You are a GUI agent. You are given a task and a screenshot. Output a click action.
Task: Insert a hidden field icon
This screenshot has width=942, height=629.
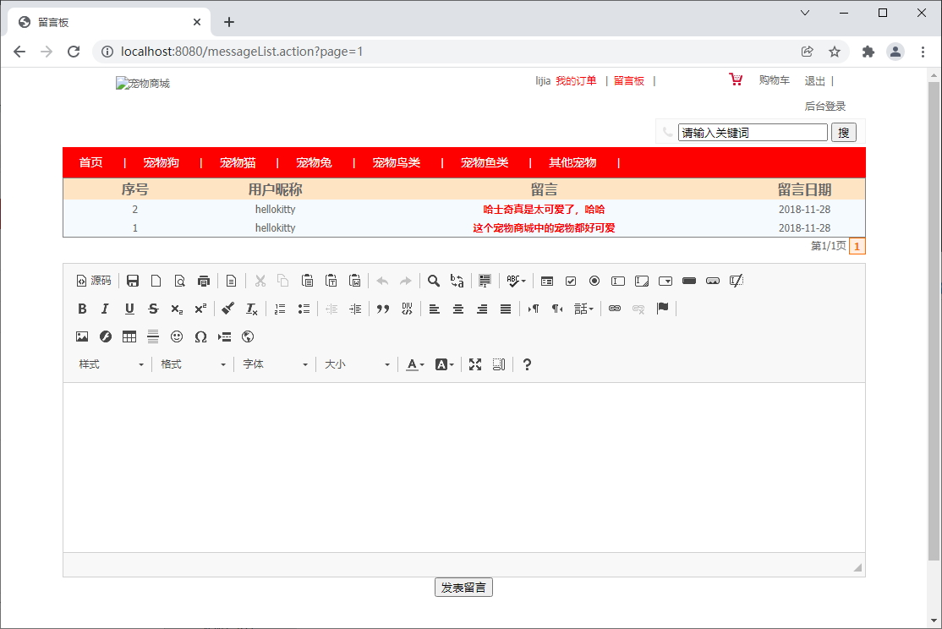coord(737,281)
